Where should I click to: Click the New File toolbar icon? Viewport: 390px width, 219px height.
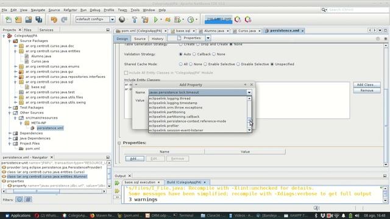pos(9,19)
